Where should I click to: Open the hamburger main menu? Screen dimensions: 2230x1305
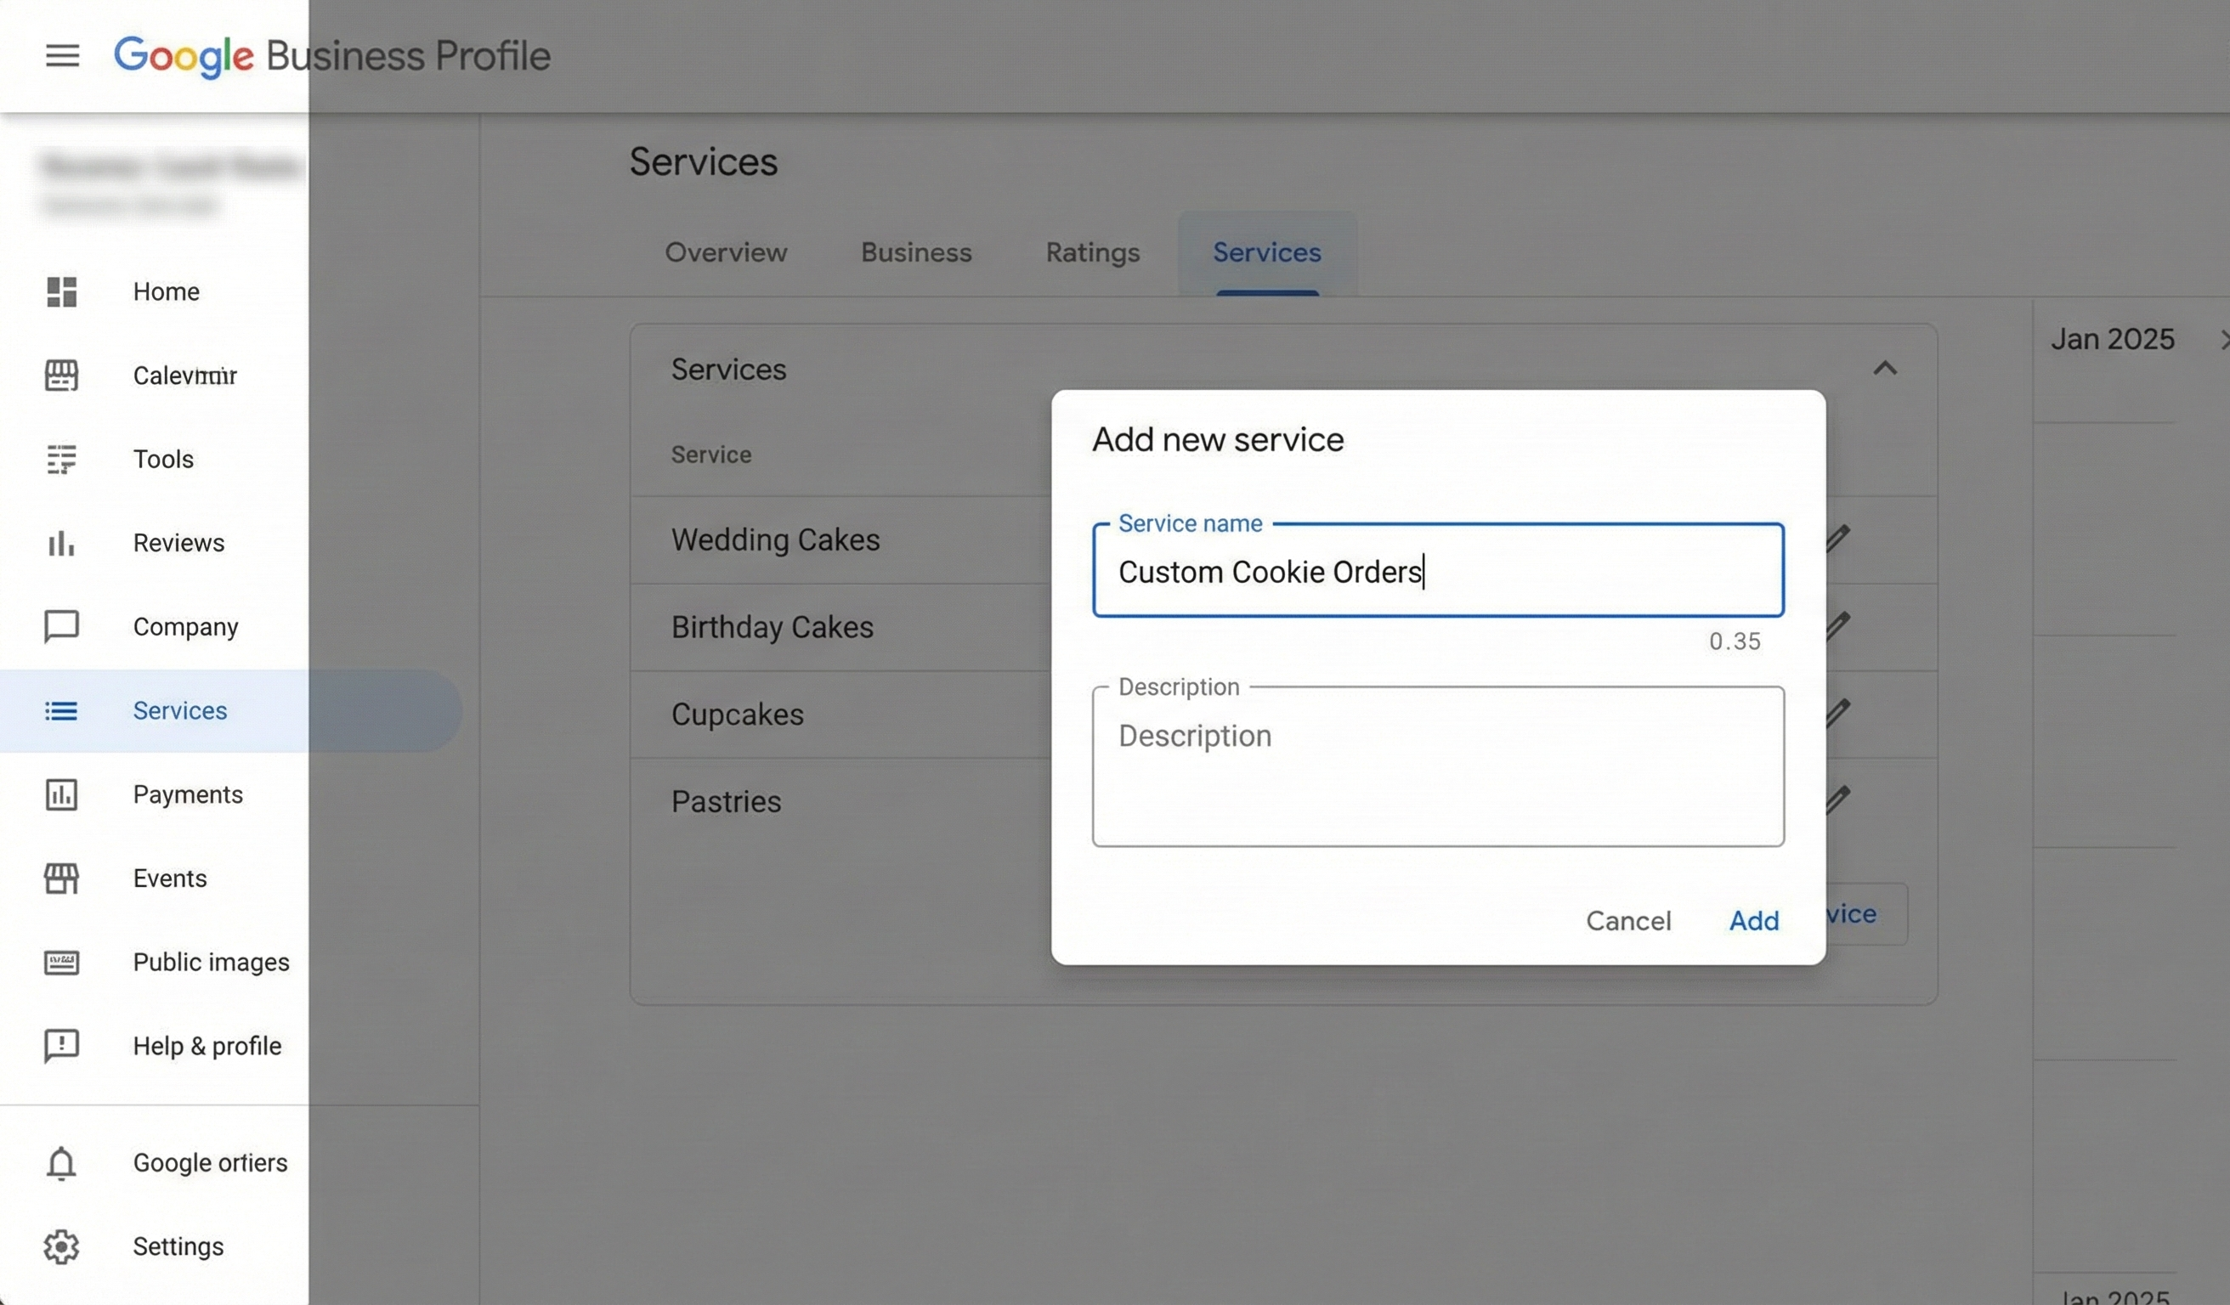[x=62, y=56]
